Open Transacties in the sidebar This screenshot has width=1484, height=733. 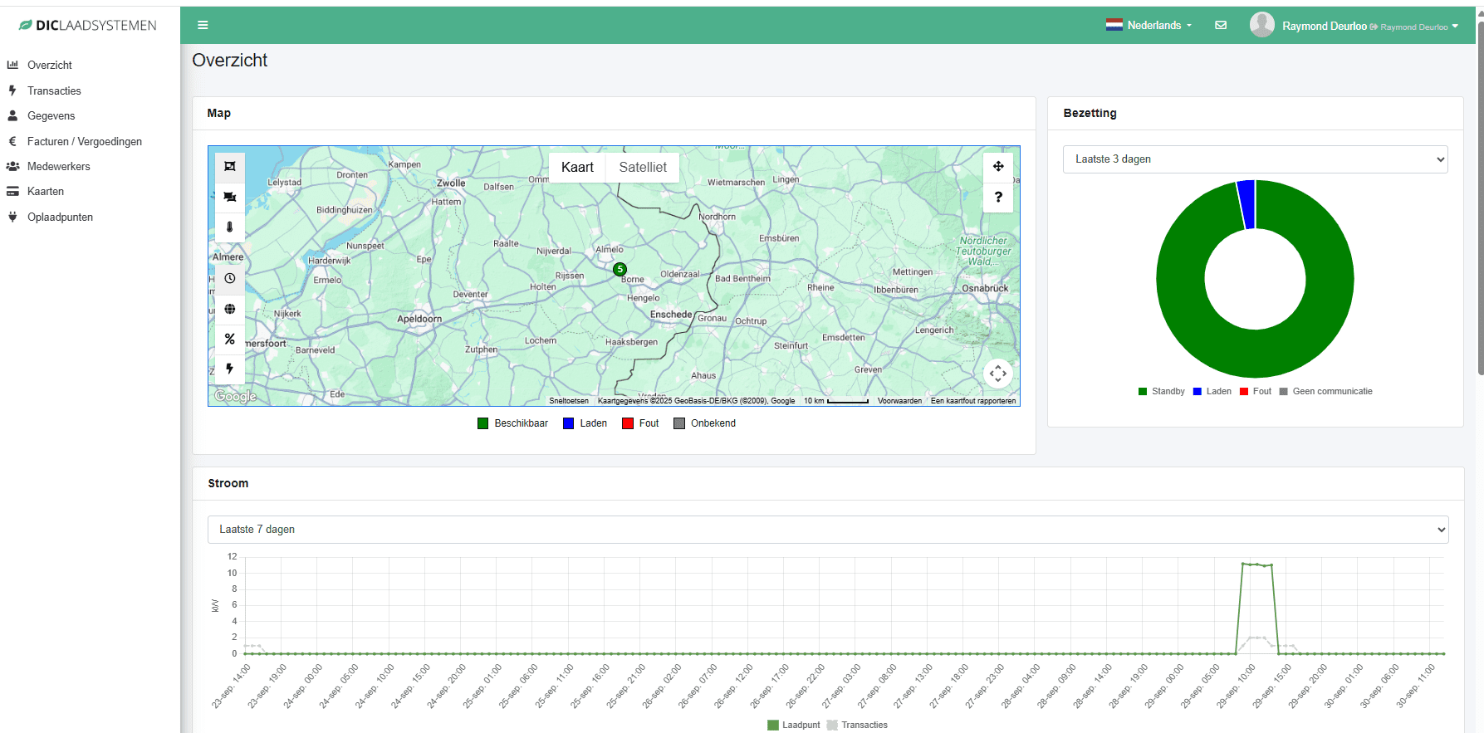[x=54, y=90]
